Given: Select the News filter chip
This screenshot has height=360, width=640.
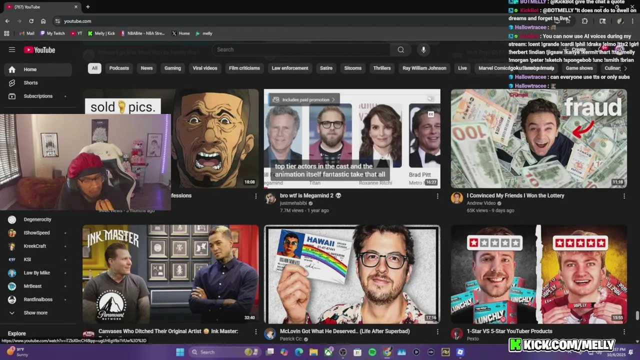Looking at the screenshot, I should click(x=146, y=68).
